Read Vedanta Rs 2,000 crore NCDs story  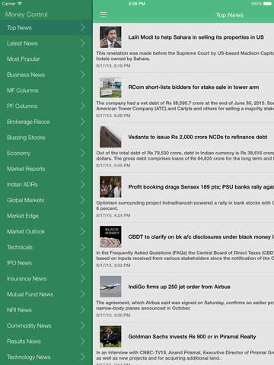click(198, 137)
